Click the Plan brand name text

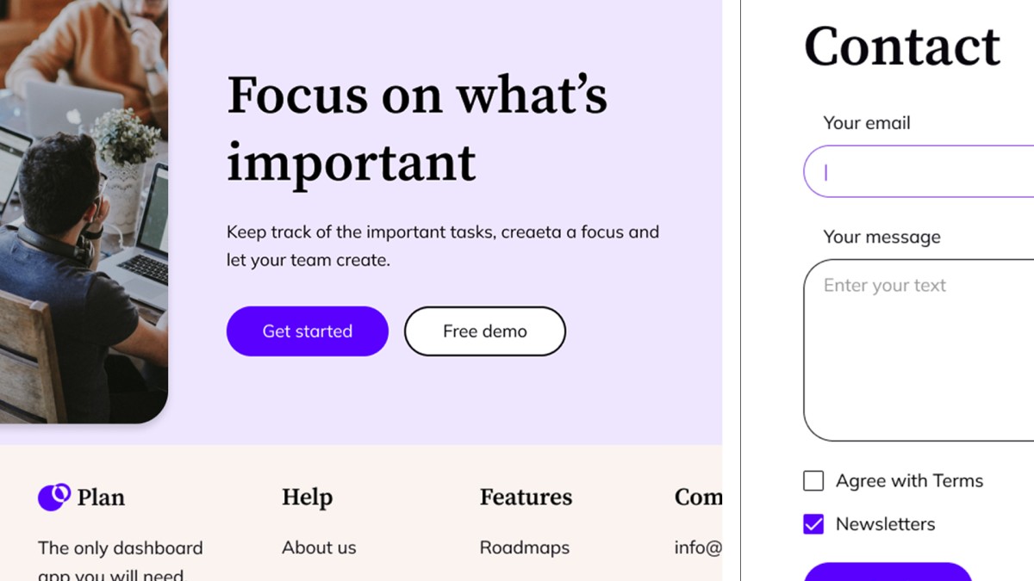point(101,498)
